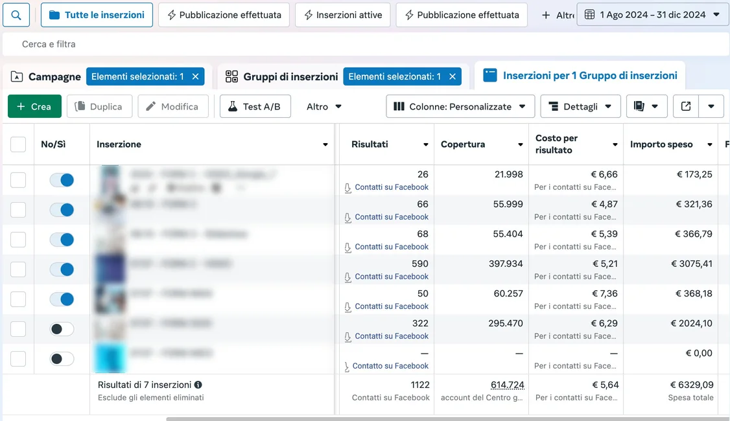730x421 pixels.
Task: Open first Pubblicazione effettuata filter tab
Action: click(x=224, y=15)
